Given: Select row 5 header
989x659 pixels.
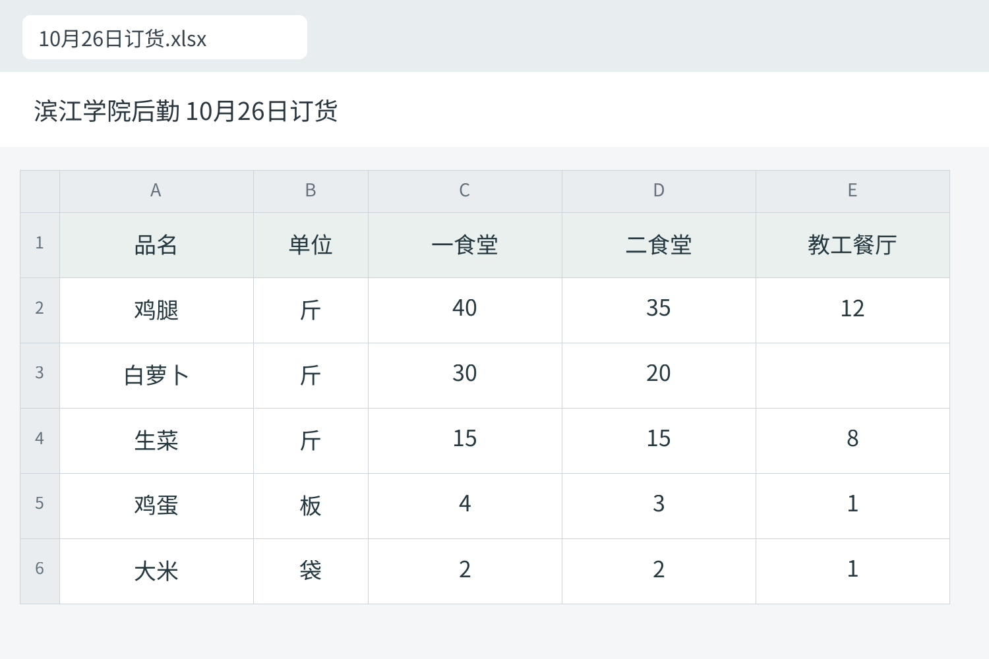Looking at the screenshot, I should [x=40, y=506].
